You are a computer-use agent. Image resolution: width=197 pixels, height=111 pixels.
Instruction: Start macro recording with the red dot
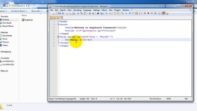145,13
